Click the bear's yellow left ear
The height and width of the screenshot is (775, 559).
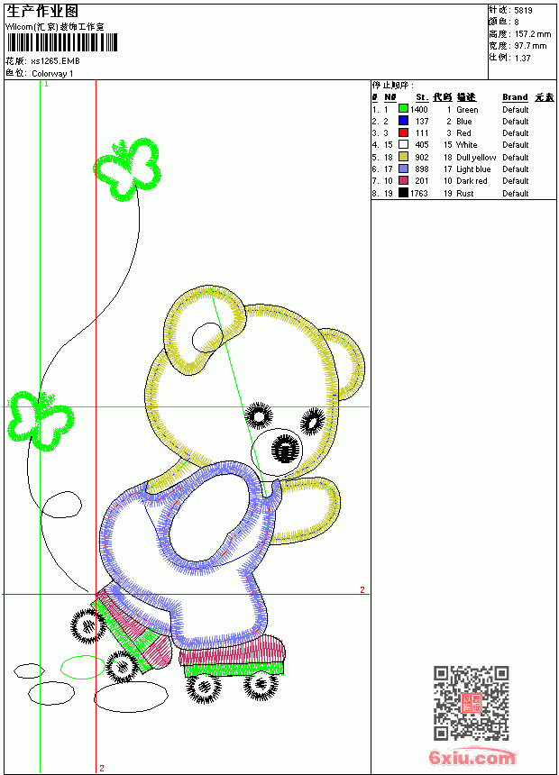pos(205,330)
